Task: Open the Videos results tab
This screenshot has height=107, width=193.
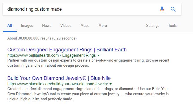Action: point(66,25)
